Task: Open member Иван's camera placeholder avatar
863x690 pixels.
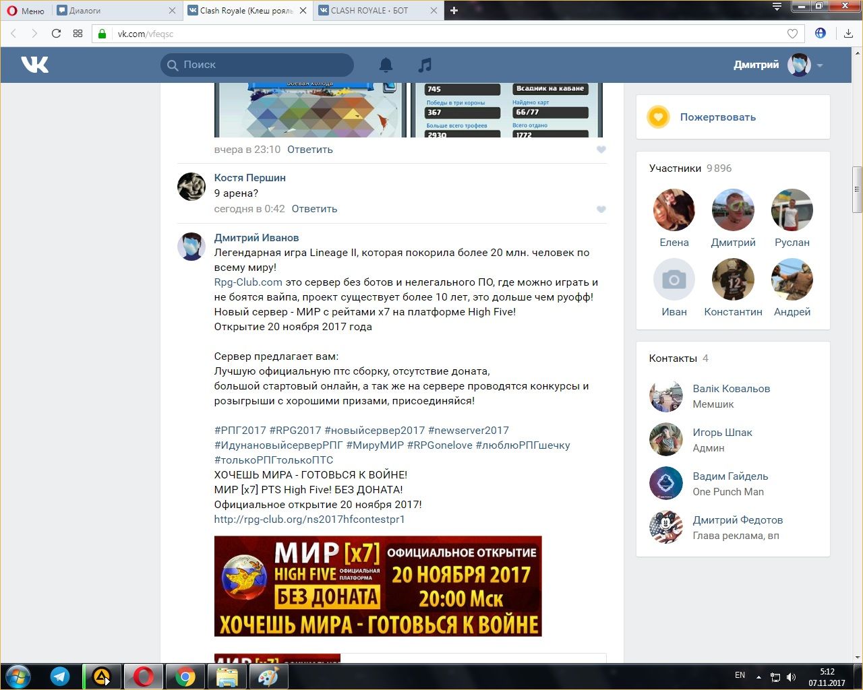Action: pos(674,280)
